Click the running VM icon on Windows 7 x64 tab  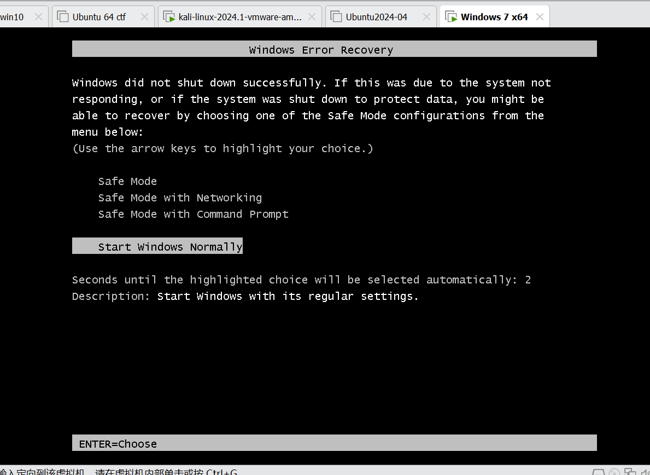point(451,16)
